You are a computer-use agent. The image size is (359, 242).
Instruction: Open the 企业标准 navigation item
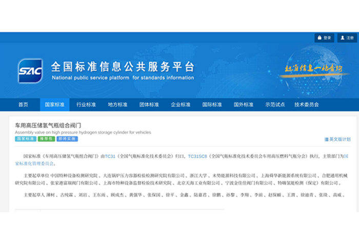click(181, 105)
